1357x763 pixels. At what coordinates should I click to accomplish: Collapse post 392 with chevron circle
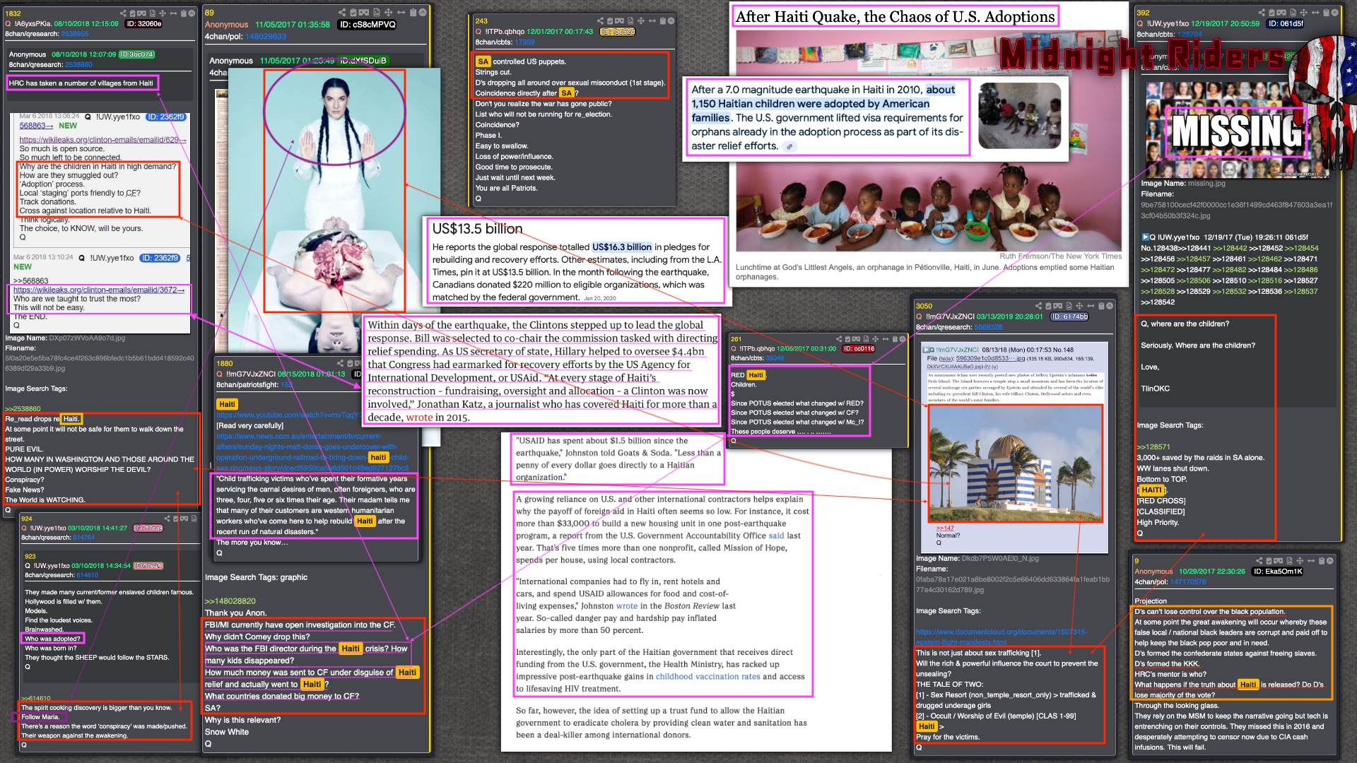point(1334,12)
